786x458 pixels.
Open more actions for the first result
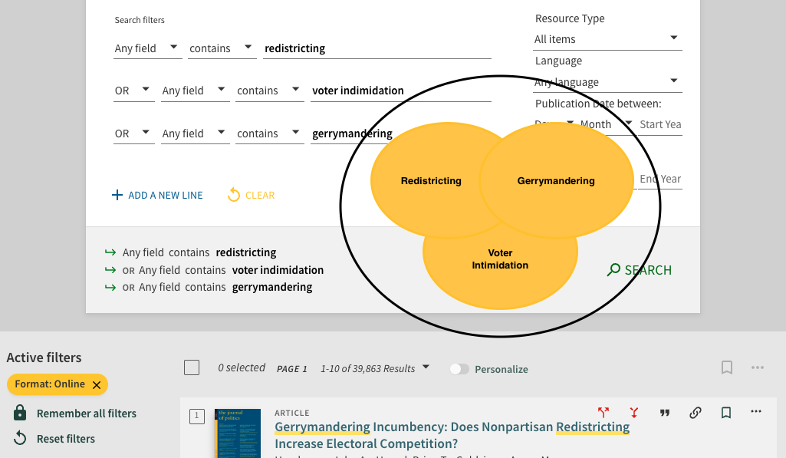coord(756,412)
